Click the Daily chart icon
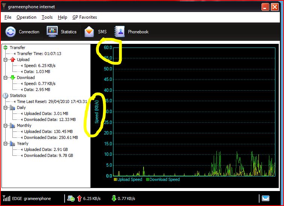 click(x=12, y=107)
